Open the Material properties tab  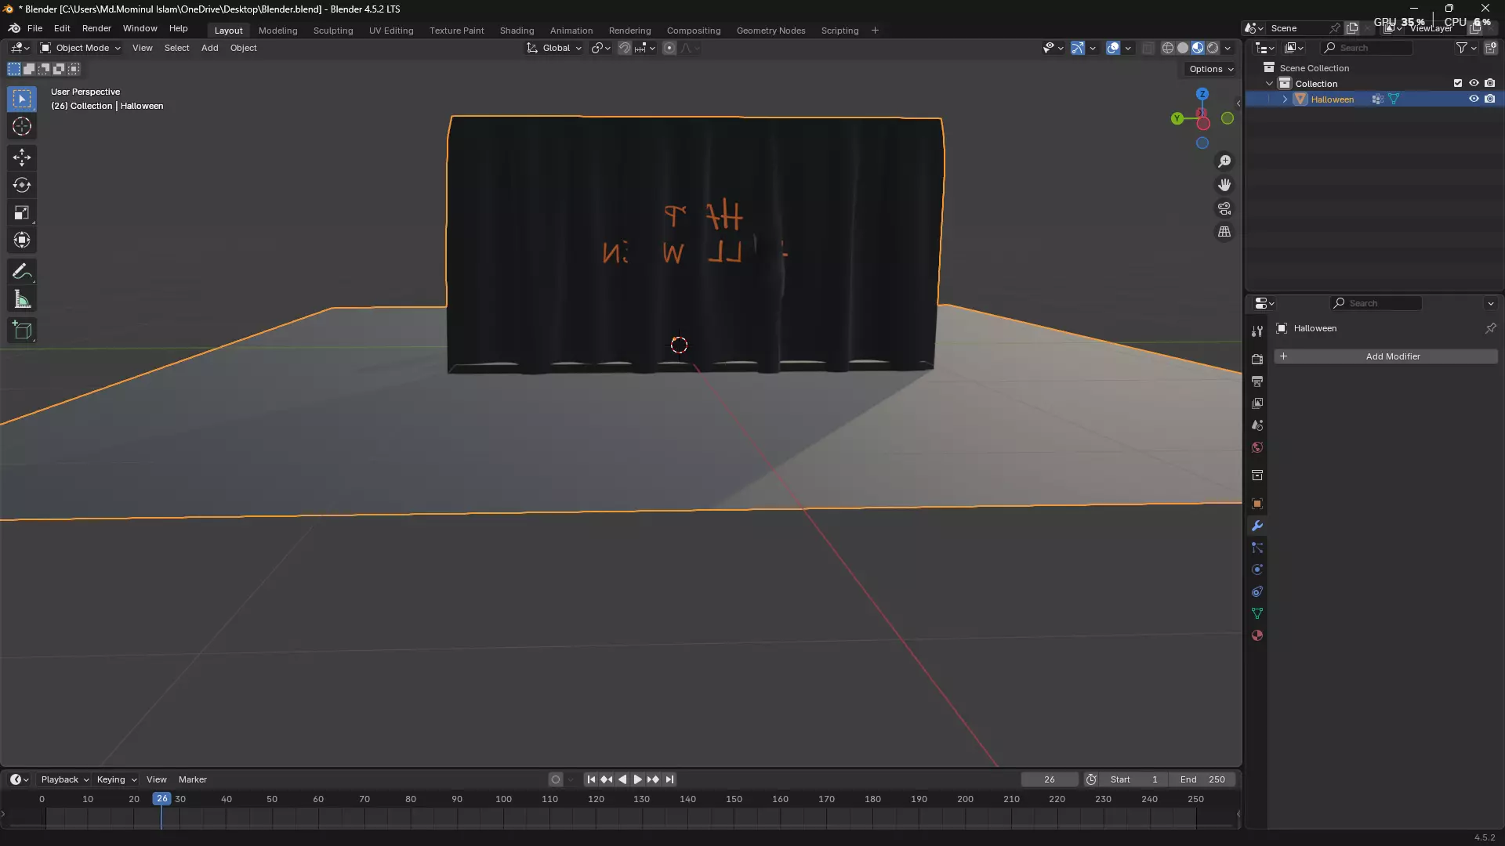pyautogui.click(x=1257, y=635)
